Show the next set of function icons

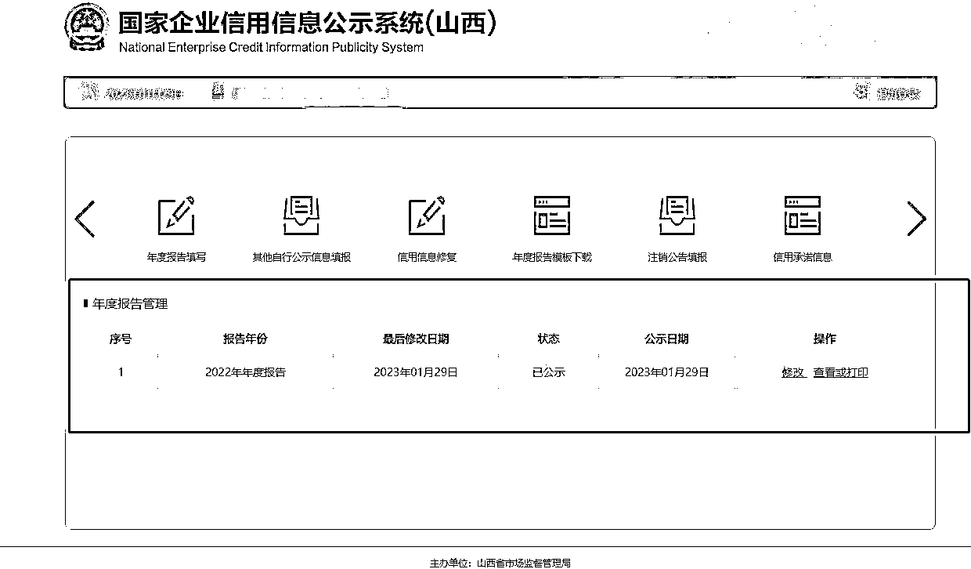[916, 218]
